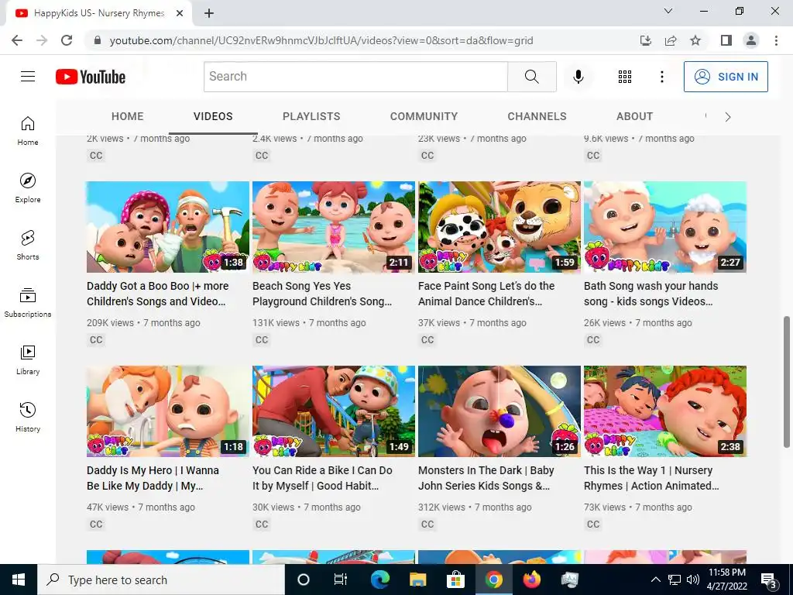Click the share page icon in address bar

(x=671, y=40)
